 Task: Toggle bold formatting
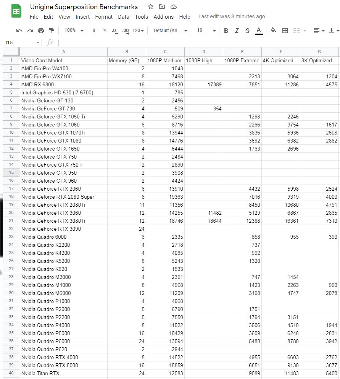click(x=226, y=31)
